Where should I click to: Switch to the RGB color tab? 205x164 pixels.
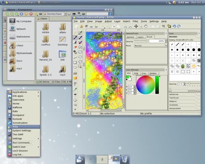[x=136, y=73]
